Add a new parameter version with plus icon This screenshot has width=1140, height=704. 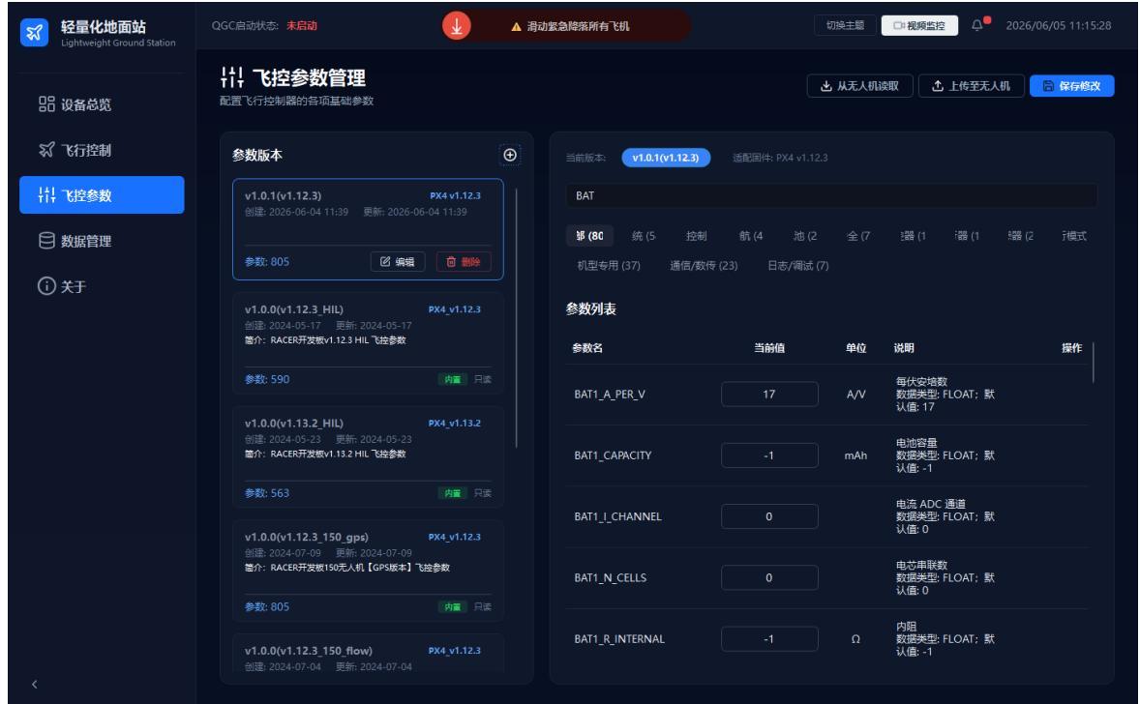click(510, 155)
